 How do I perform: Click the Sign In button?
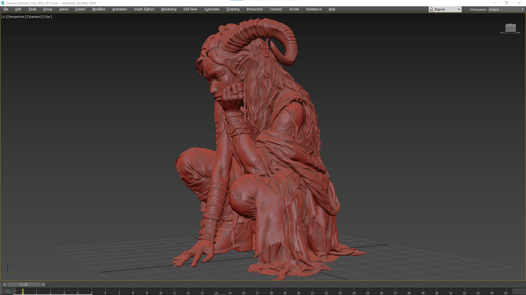click(x=445, y=10)
